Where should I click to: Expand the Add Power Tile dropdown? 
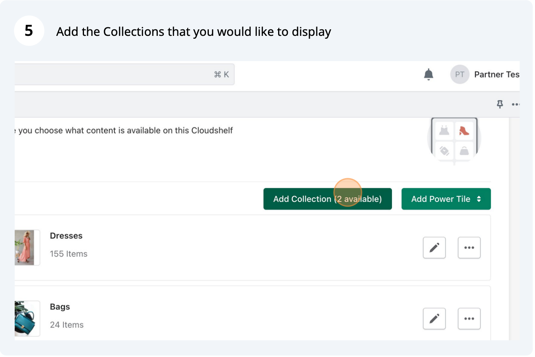point(446,199)
